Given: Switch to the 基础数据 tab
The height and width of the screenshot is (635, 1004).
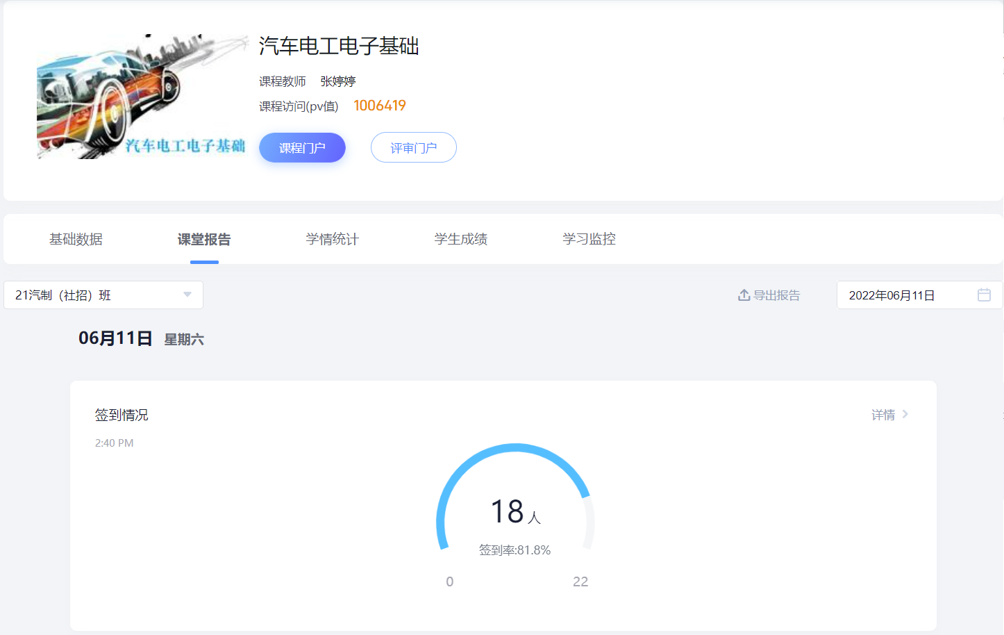Looking at the screenshot, I should click(76, 239).
